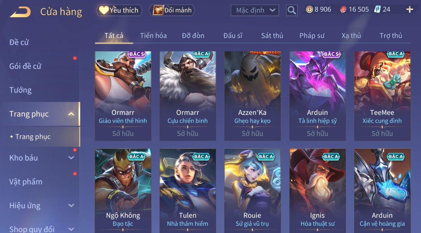
Task: Open Rouie Sứ giả vũ trụ skin
Action: click(x=252, y=191)
